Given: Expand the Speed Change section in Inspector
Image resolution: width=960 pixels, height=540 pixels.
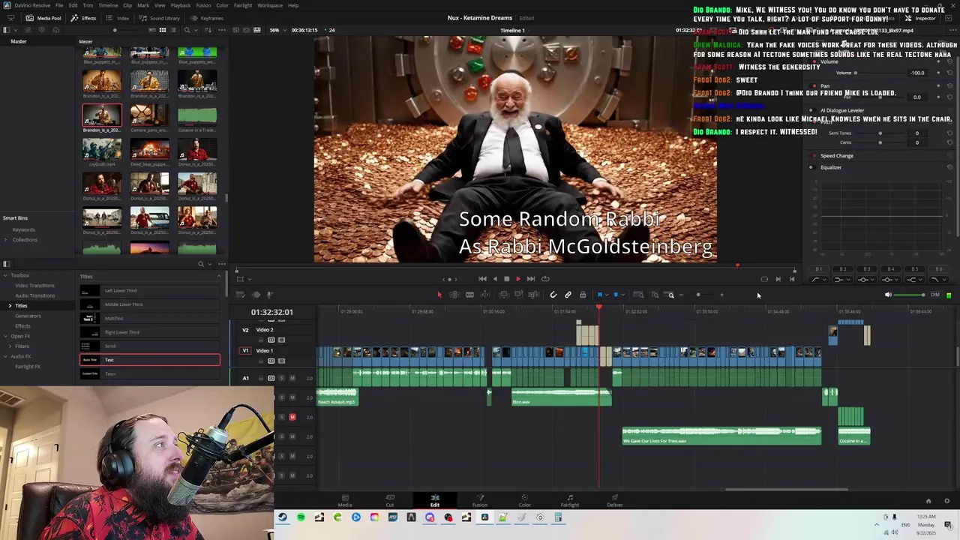Looking at the screenshot, I should 837,156.
